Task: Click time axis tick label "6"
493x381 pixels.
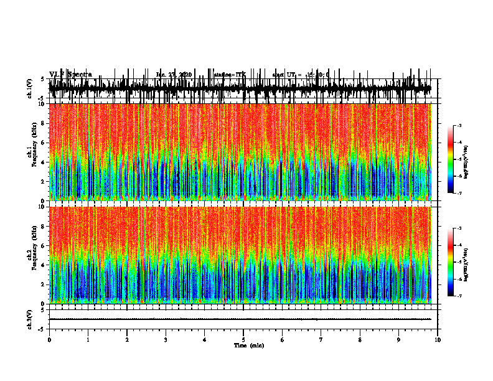Action: coord(283,340)
